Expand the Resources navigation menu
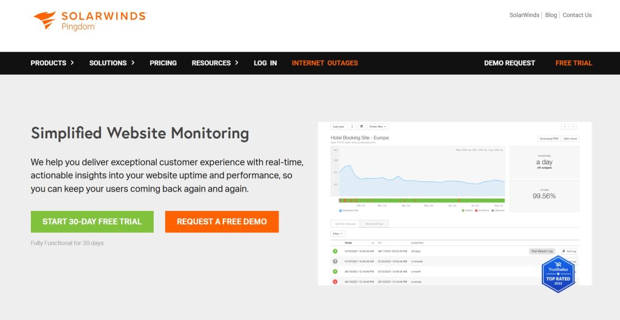This screenshot has width=620, height=320. pos(215,63)
